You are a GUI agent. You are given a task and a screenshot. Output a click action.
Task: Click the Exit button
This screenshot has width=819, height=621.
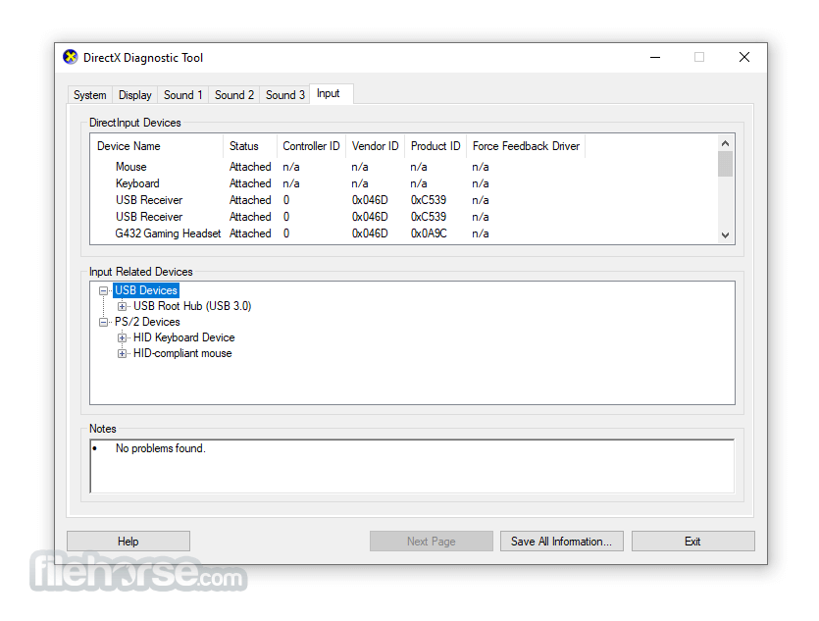(x=693, y=542)
